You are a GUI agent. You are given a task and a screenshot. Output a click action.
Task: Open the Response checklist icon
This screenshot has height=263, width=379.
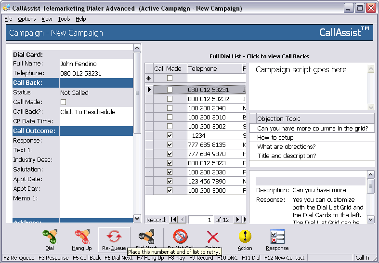pos(277,237)
